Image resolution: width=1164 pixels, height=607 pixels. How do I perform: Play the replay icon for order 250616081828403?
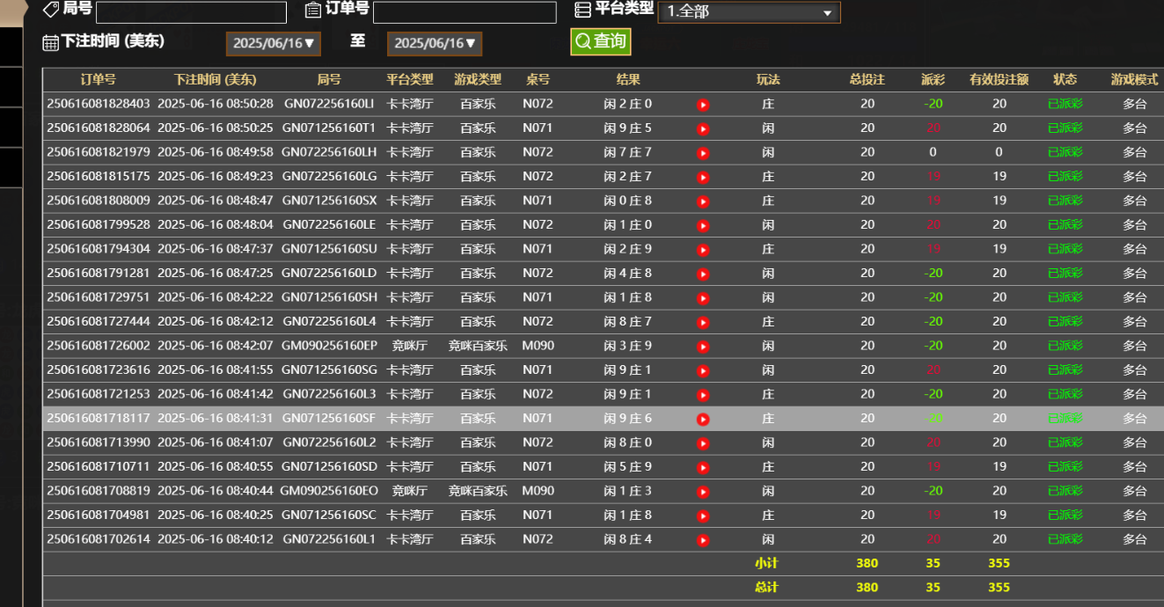(x=702, y=104)
